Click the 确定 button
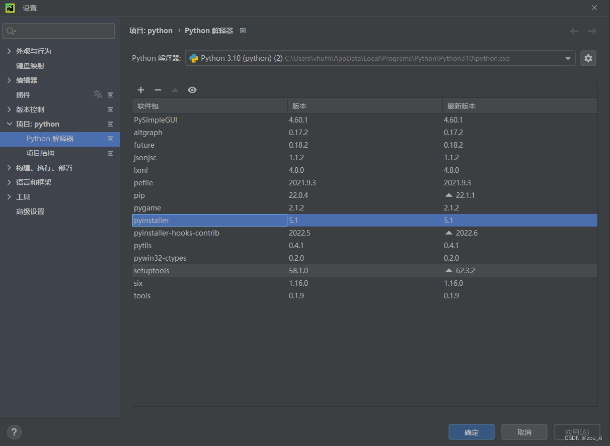 click(472, 432)
